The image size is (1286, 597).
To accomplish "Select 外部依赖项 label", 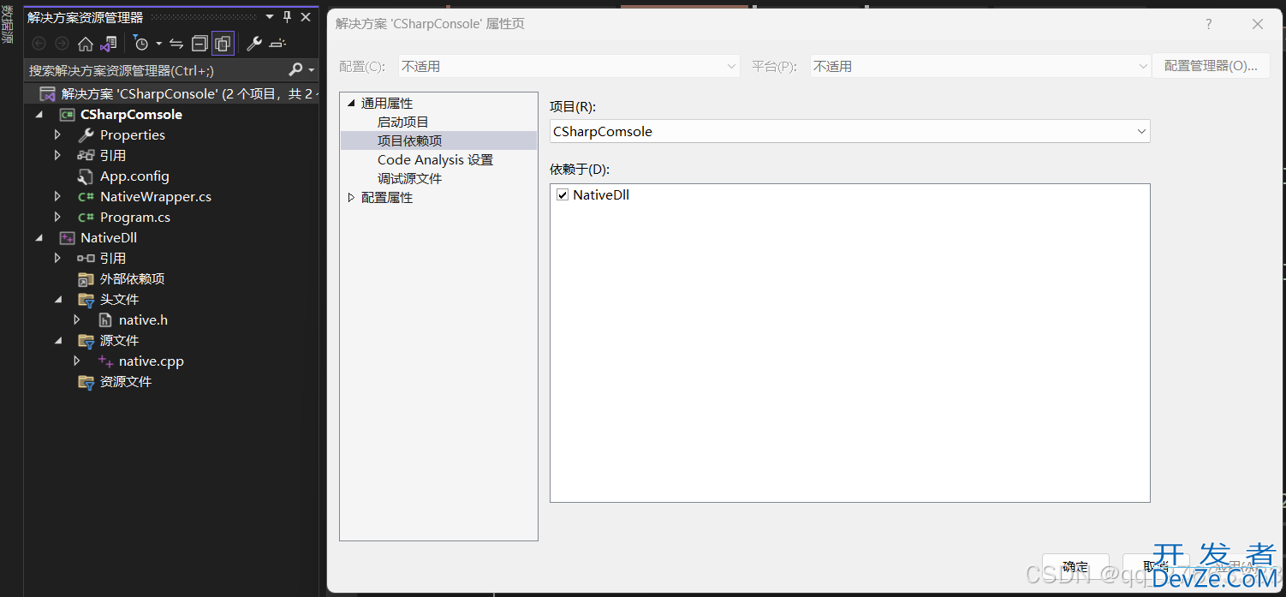I will (133, 278).
